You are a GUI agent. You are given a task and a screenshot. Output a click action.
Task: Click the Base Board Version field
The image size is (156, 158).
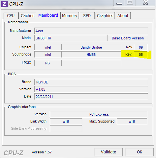tap(128, 38)
